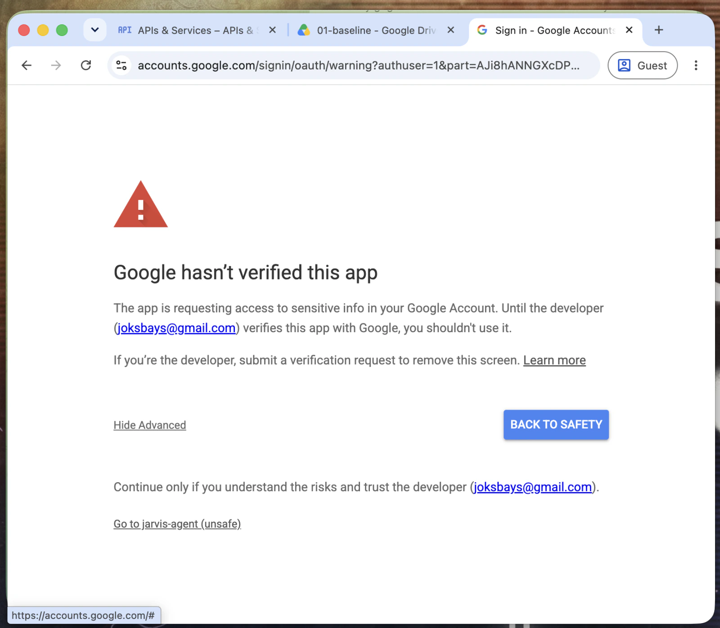Click the red close window button
Image resolution: width=720 pixels, height=628 pixels.
pos(24,30)
